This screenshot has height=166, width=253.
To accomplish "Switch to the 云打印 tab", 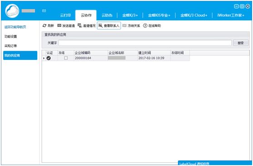I will pyautogui.click(x=65, y=15).
